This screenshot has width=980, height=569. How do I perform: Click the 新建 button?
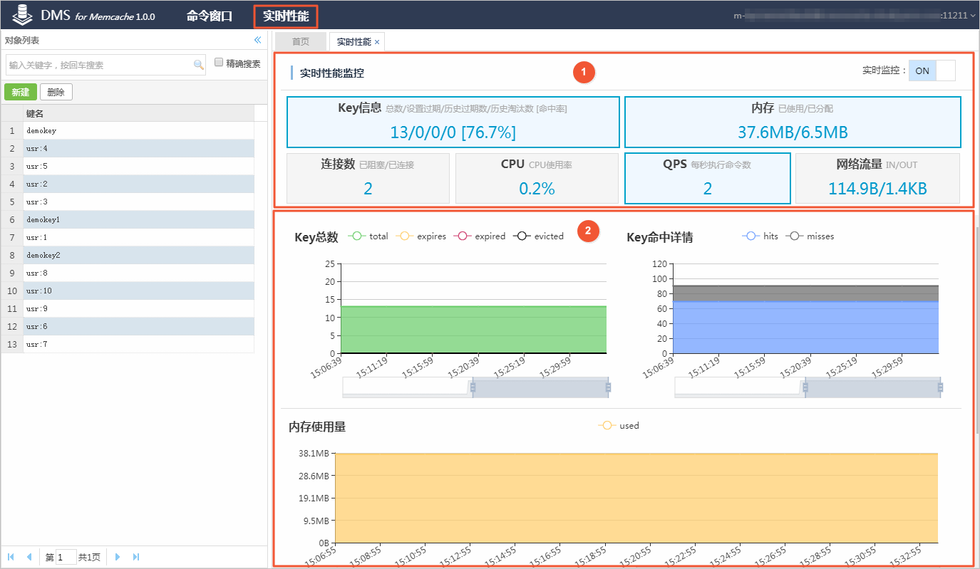point(21,92)
